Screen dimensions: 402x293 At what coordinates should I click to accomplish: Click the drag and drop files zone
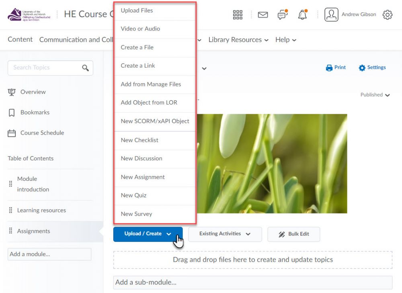252,260
